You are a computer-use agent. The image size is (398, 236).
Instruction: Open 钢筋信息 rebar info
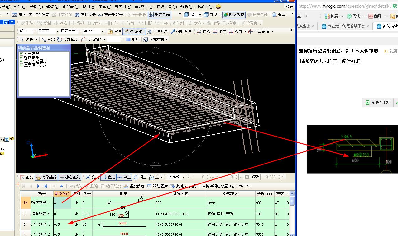click(134, 186)
